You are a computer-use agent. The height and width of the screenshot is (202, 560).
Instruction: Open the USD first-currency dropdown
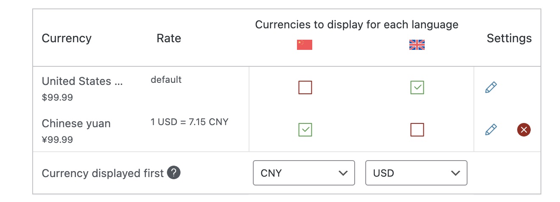[416, 173]
